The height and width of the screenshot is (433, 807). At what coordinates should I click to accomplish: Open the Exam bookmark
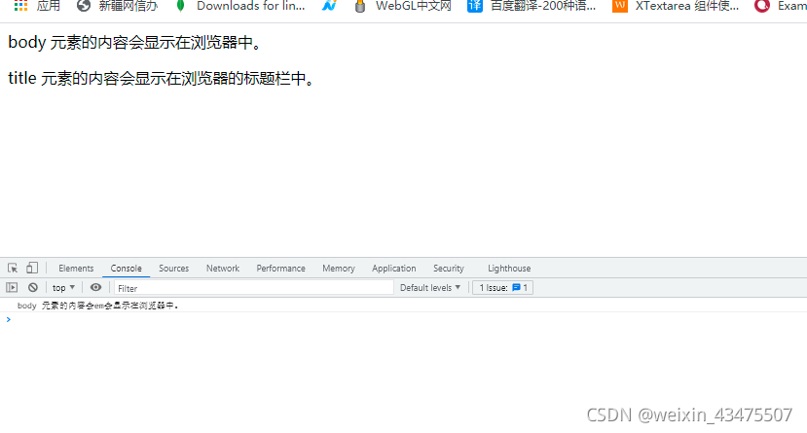pos(781,6)
